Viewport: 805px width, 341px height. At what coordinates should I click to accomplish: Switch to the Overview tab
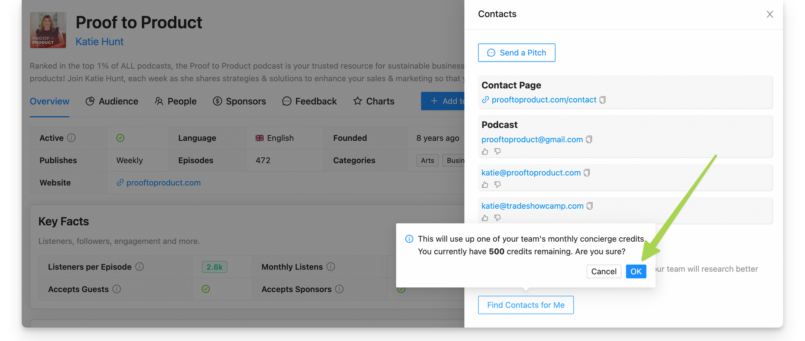click(x=50, y=101)
